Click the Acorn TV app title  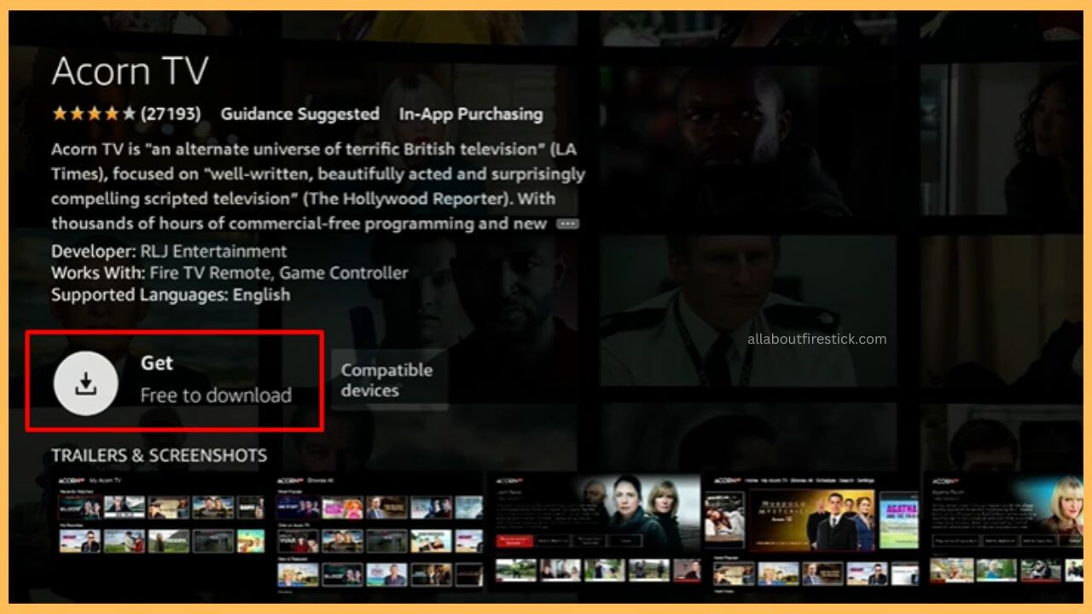(x=131, y=72)
